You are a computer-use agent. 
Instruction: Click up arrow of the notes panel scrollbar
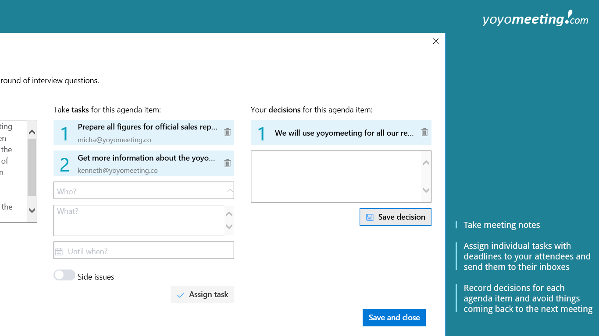[32, 132]
